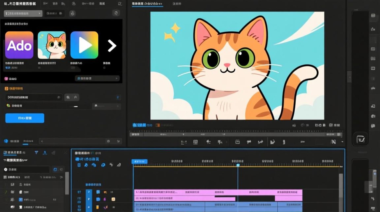The height and width of the screenshot is (212, 380).
Task: Toggle the yellow icon on the second track
Action: coord(113,199)
